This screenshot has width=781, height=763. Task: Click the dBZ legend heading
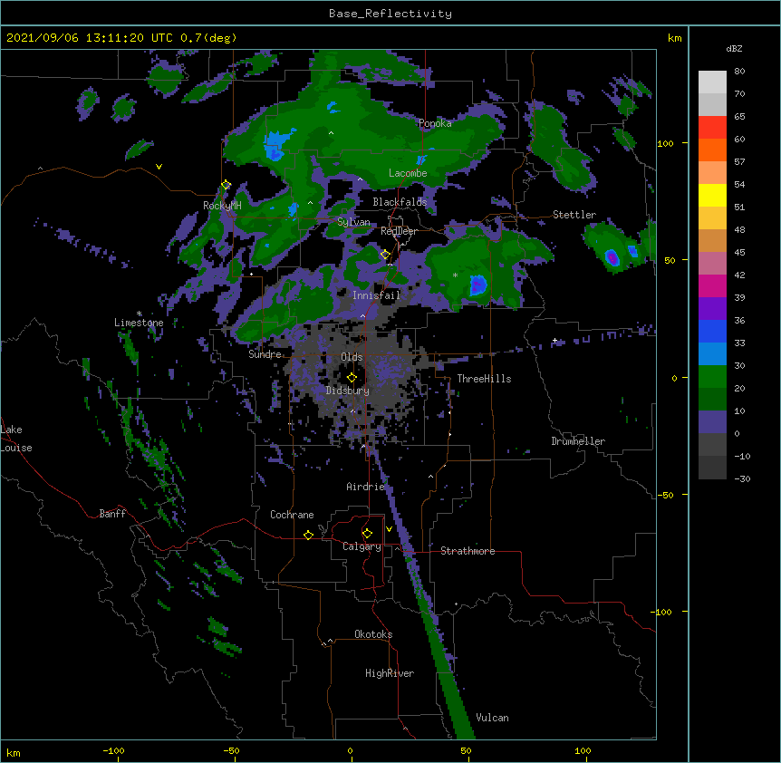(734, 48)
